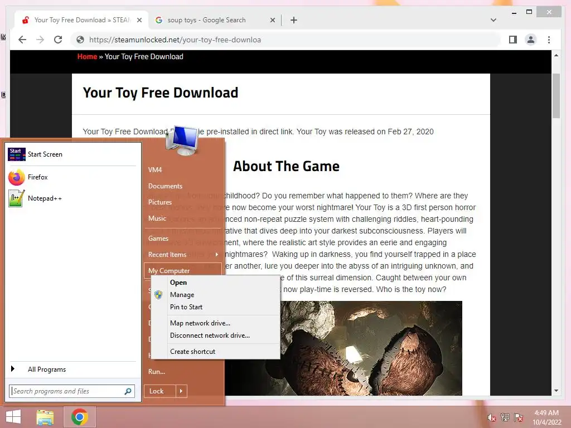This screenshot has height=428, width=571.
Task: Click the browser forward arrow
Action: click(x=40, y=40)
